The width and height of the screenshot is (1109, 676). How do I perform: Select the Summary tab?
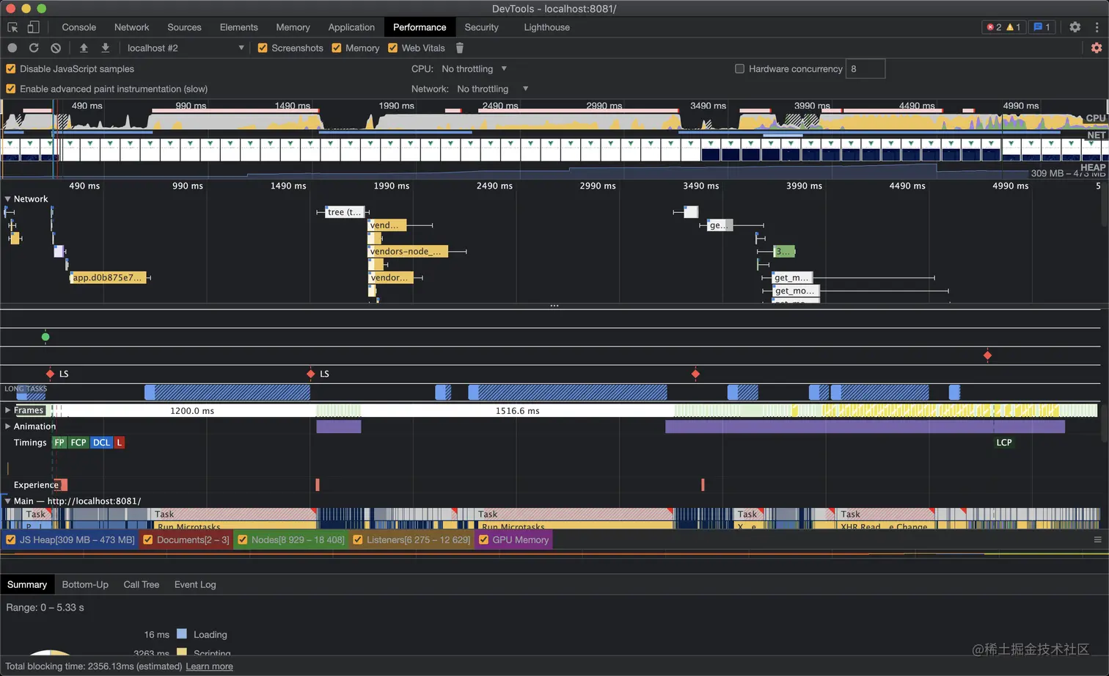pyautogui.click(x=27, y=585)
